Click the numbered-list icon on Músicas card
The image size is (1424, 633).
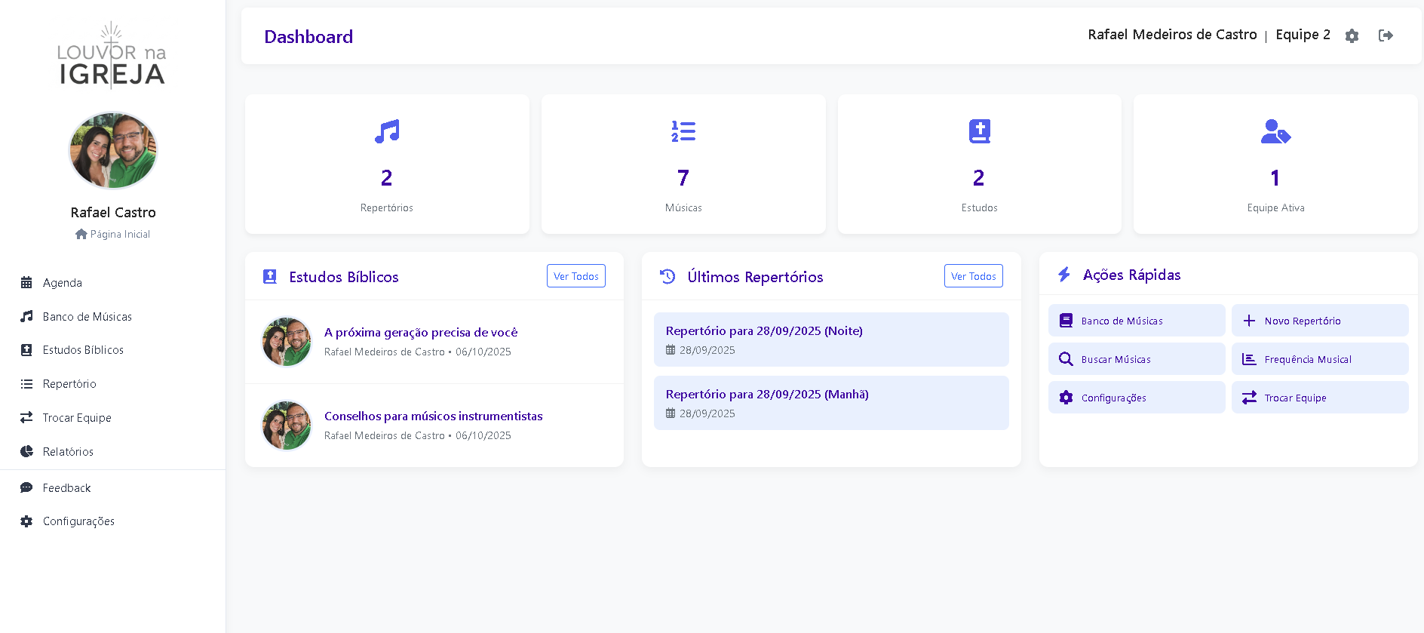(x=683, y=131)
